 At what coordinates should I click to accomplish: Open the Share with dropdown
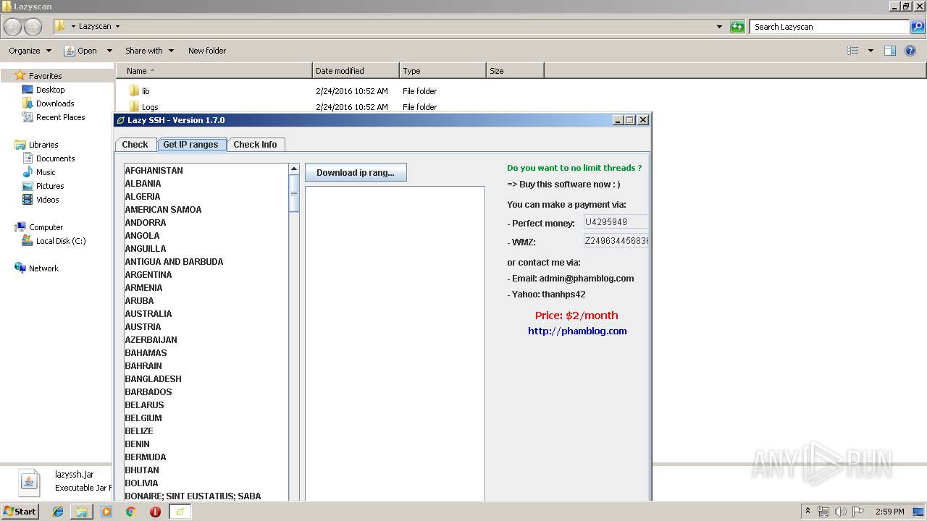click(x=149, y=51)
